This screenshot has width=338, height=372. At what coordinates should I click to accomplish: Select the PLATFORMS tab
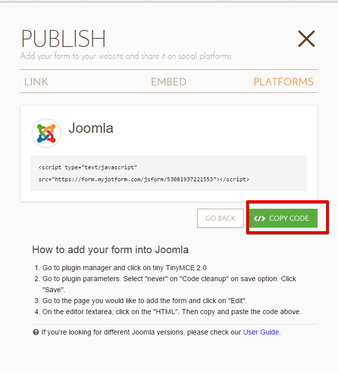(x=284, y=82)
